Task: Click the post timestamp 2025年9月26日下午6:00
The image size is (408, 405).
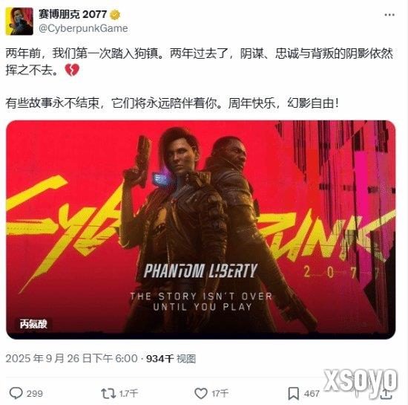Action: [71, 359]
